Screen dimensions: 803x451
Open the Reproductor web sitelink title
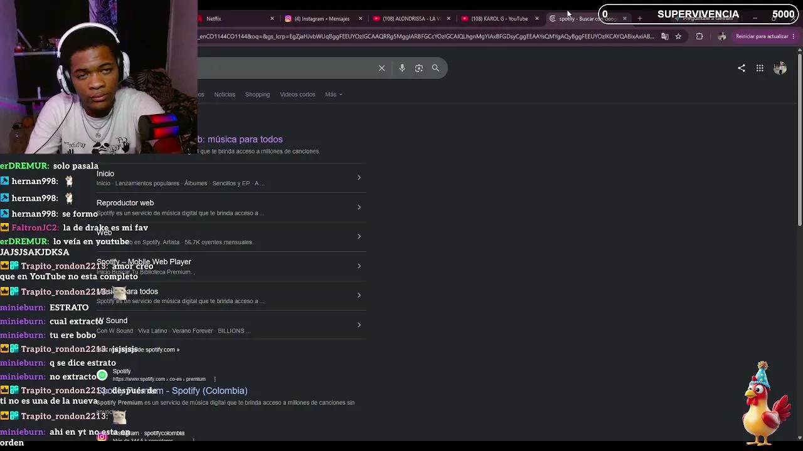(125, 203)
